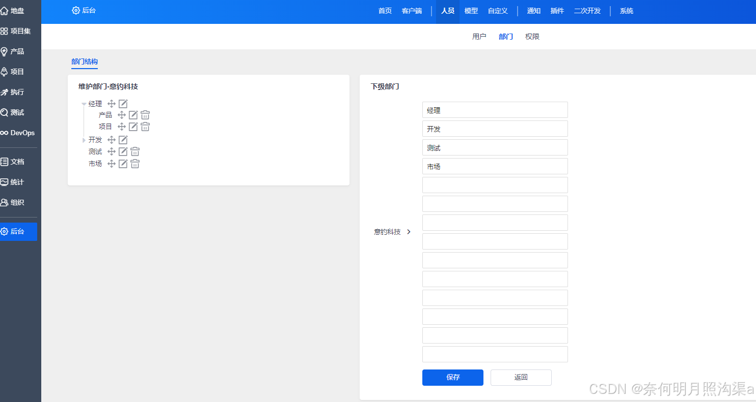The width and height of the screenshot is (756, 402).
Task: Switch to the 权限 sub-tab
Action: [x=532, y=37]
